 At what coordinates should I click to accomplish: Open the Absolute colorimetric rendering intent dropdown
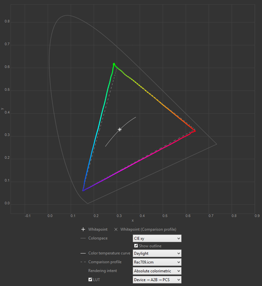[157, 271]
